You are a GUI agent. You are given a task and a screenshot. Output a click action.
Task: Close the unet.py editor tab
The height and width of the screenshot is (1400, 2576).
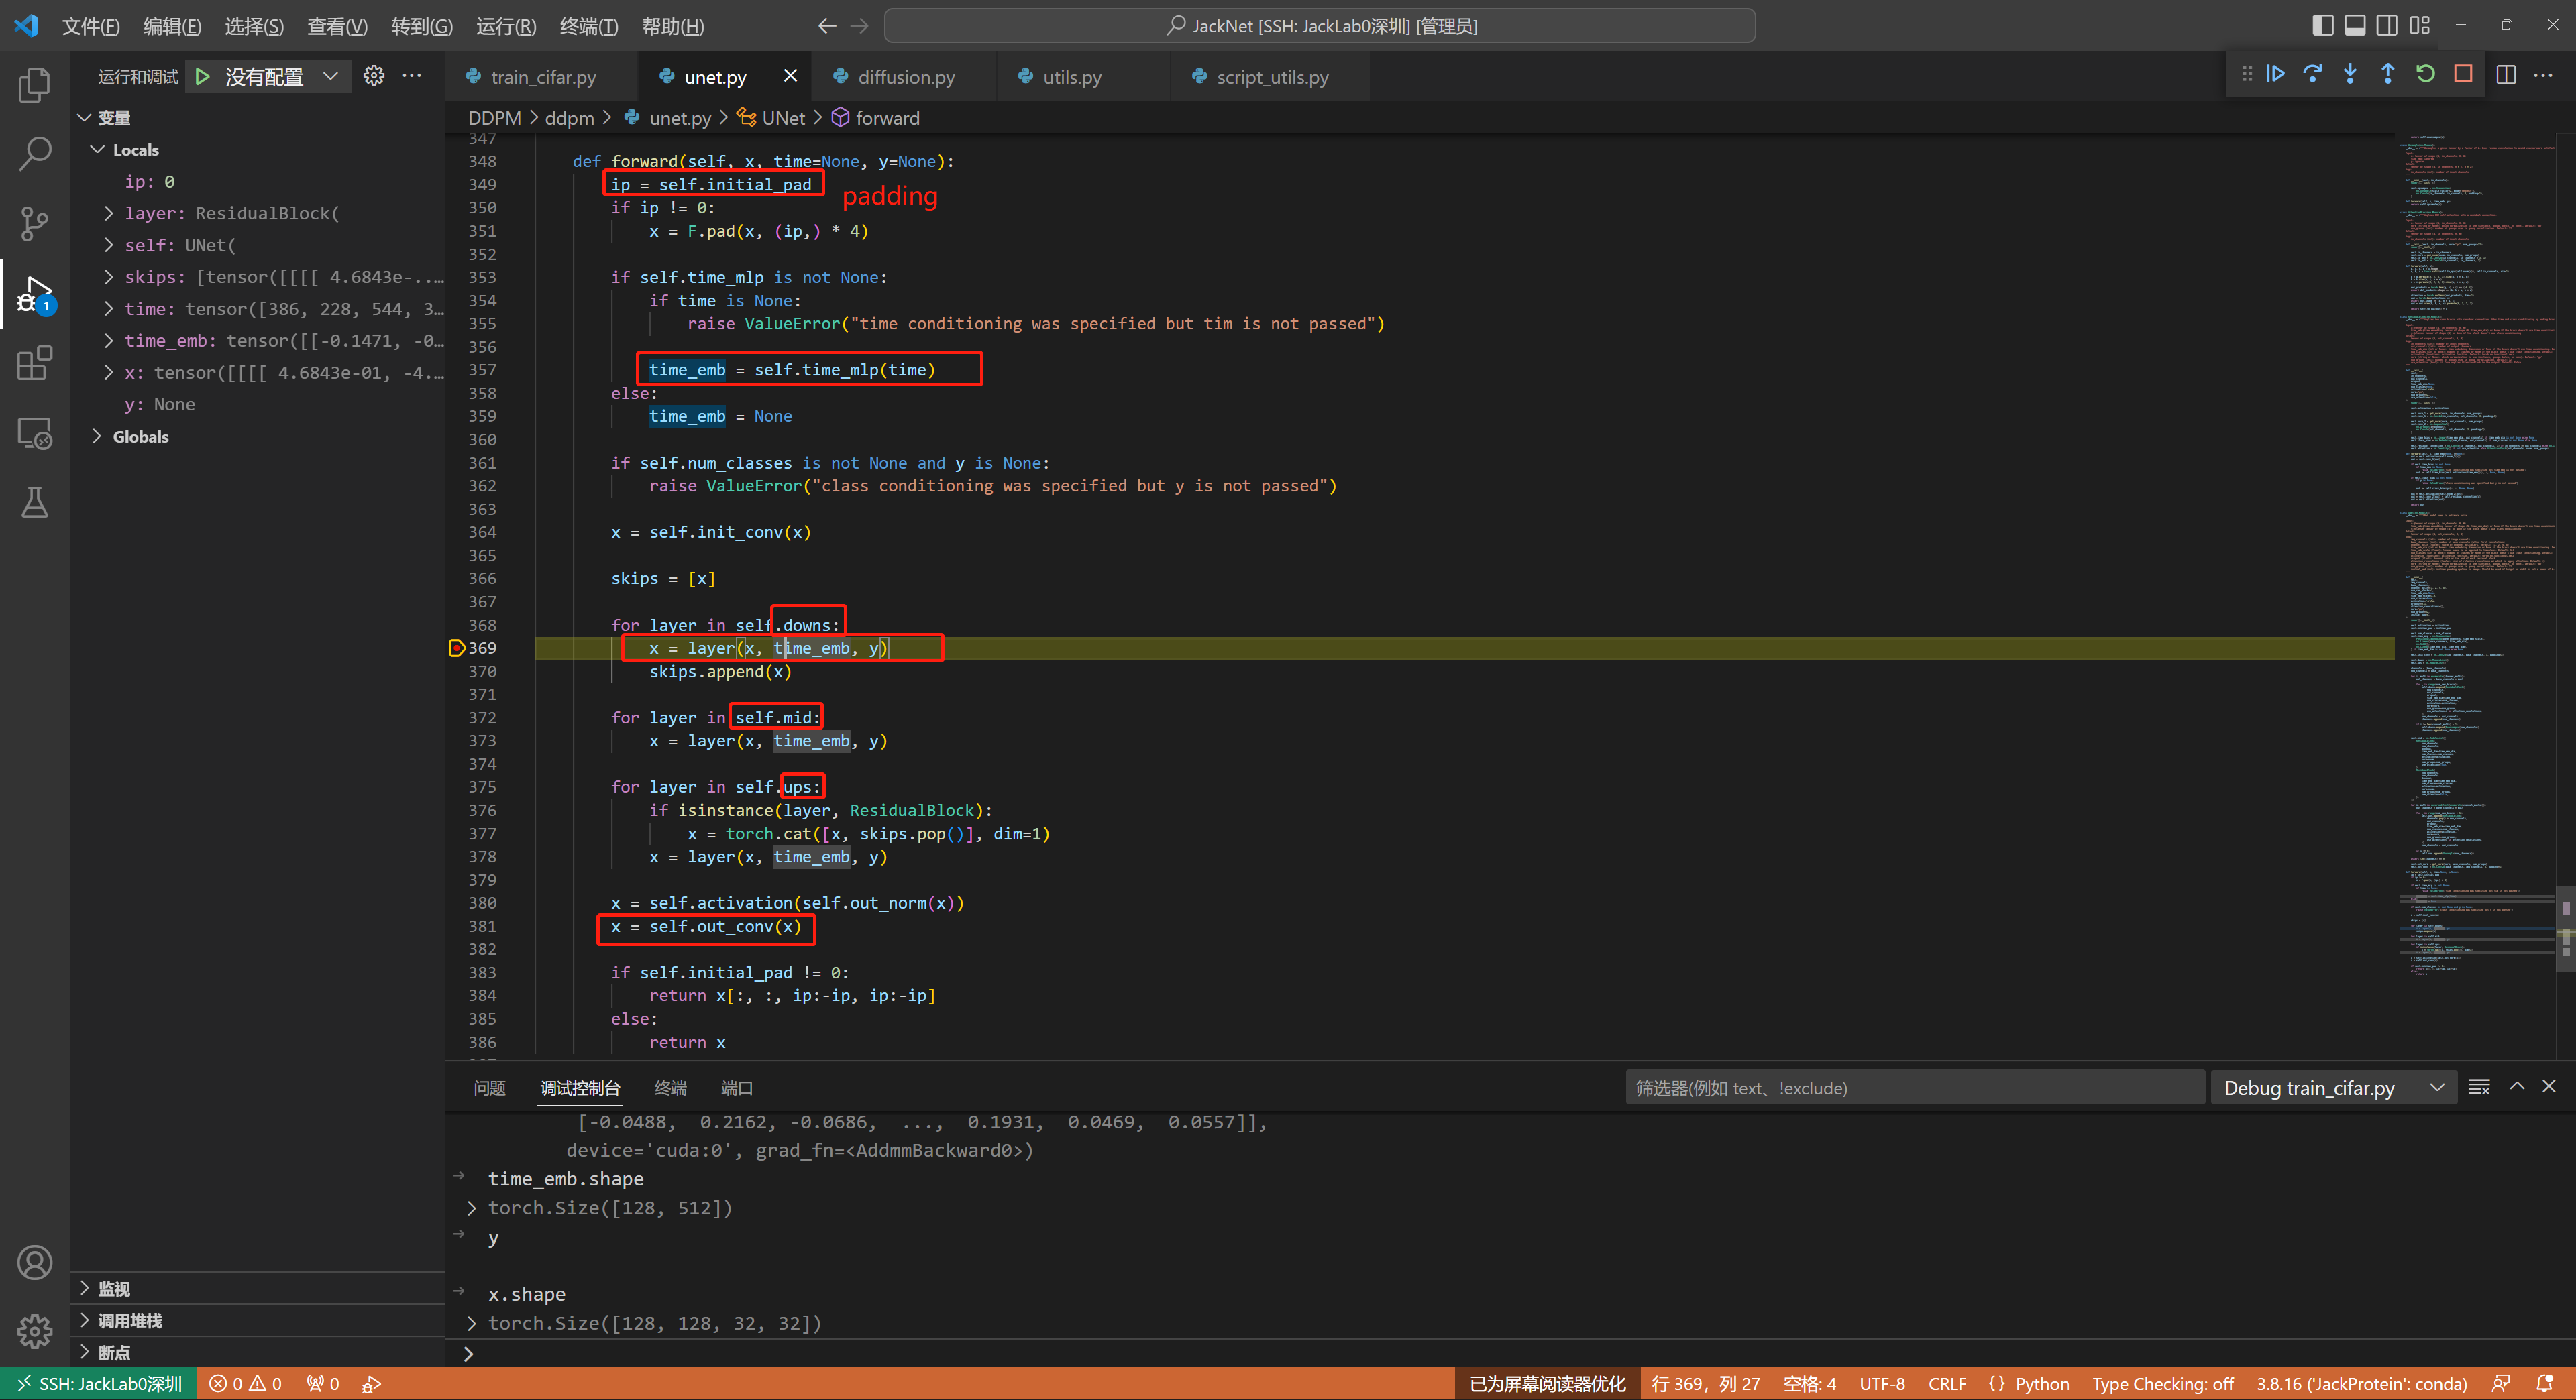coord(790,76)
